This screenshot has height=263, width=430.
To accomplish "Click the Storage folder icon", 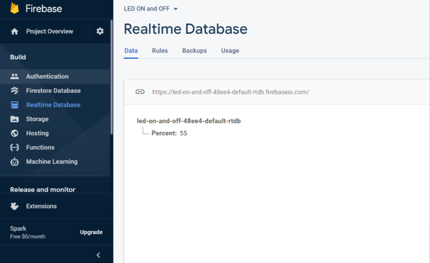I will tap(15, 119).
